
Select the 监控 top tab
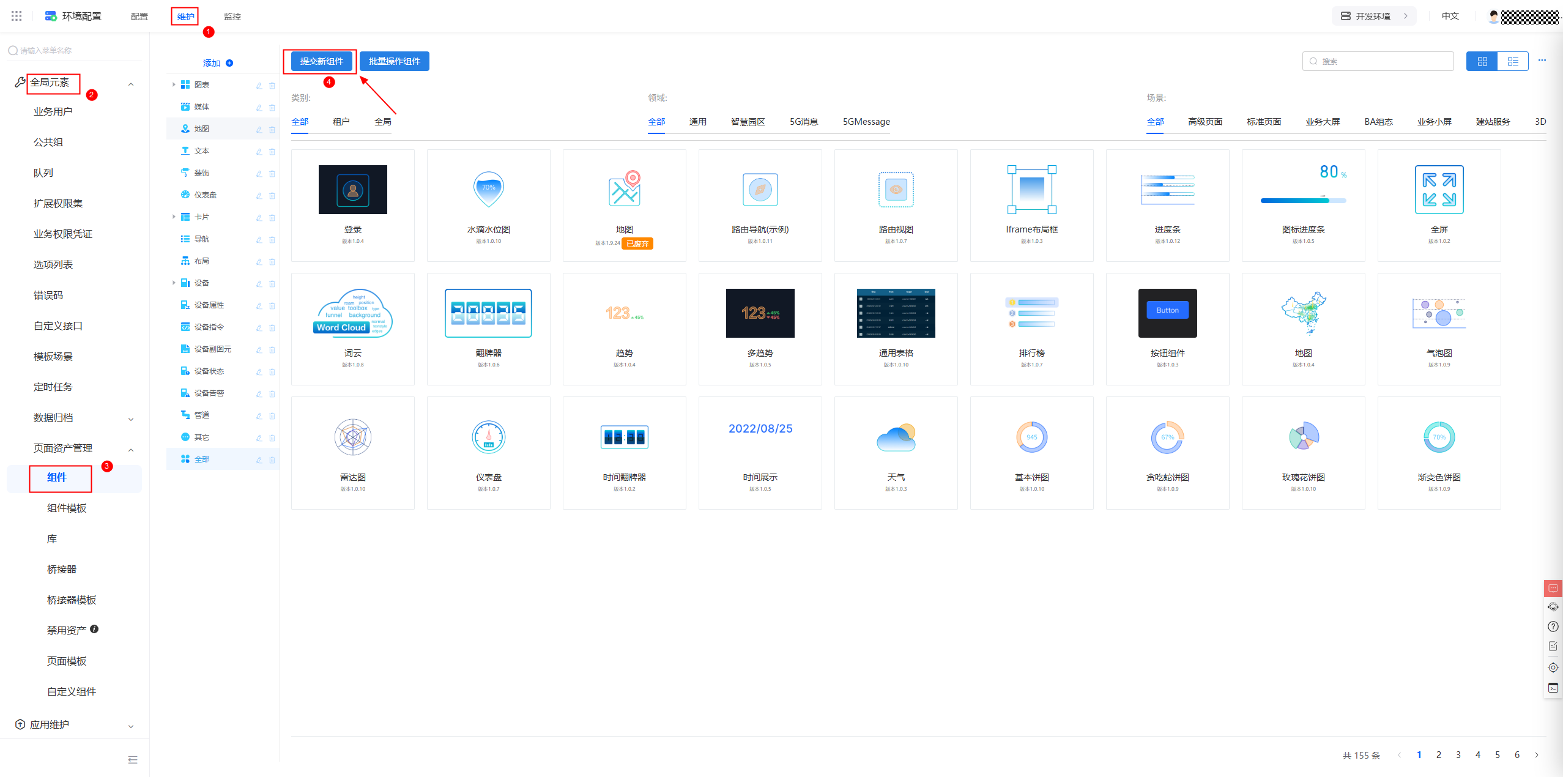point(232,17)
